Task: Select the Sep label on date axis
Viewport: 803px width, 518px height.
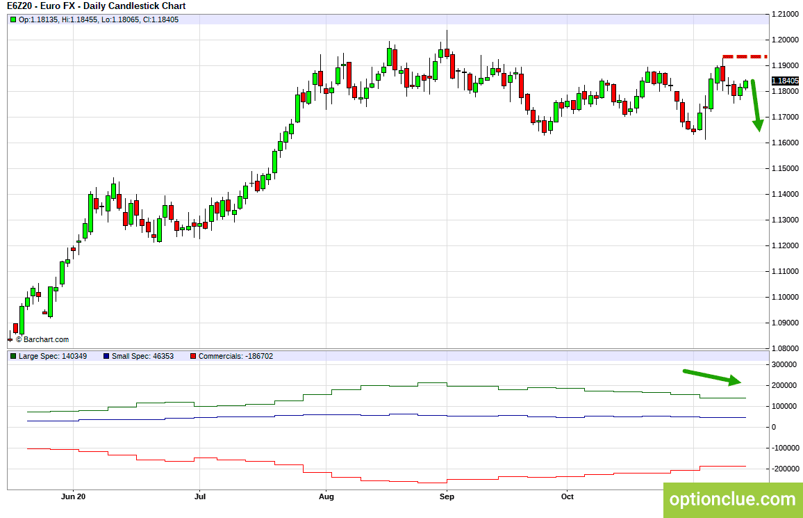Action: tap(447, 496)
